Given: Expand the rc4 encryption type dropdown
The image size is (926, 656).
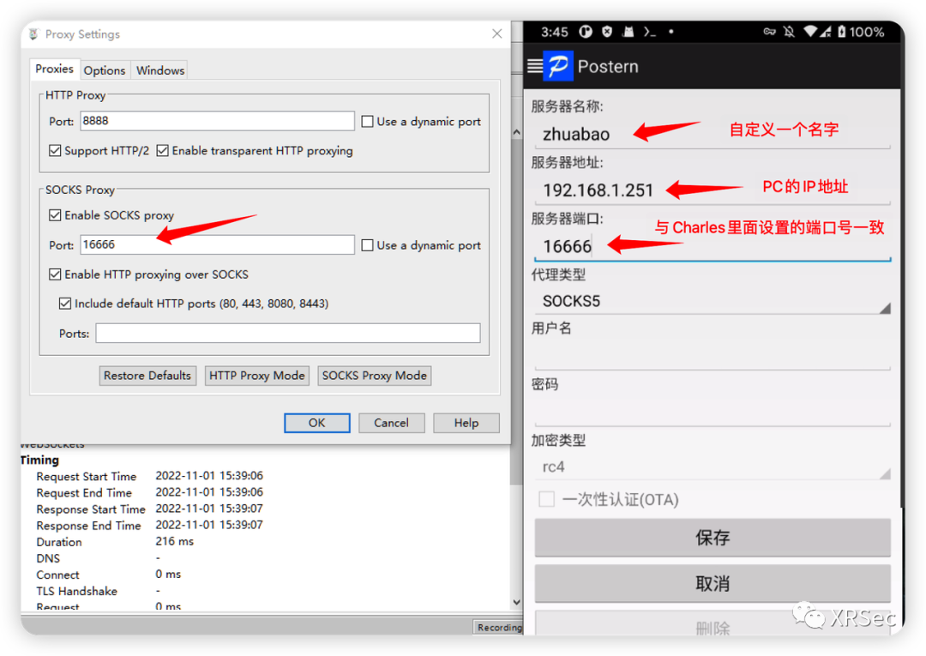Looking at the screenshot, I should [713, 467].
